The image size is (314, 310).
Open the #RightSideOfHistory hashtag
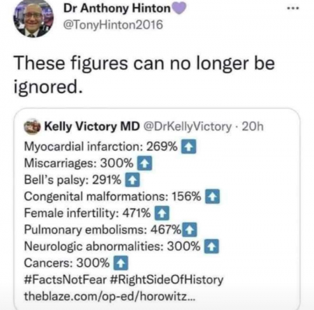pyautogui.click(x=166, y=280)
